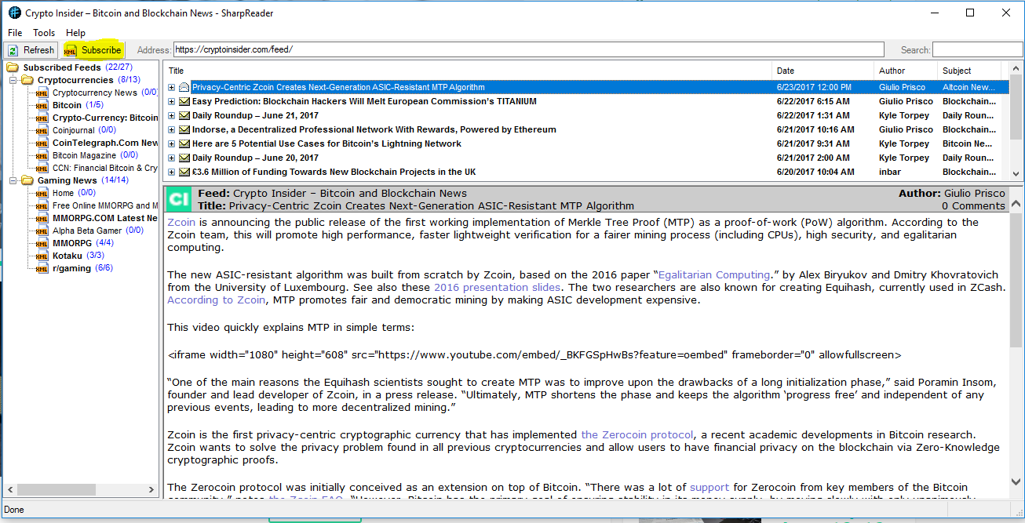The width and height of the screenshot is (1025, 523).
Task: Click the feed tree horizontal scrollbar
Action: click(x=79, y=489)
